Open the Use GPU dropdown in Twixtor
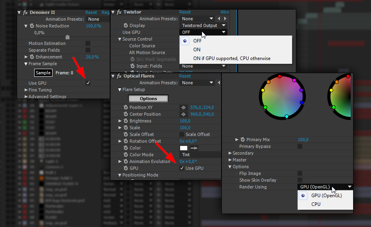371x227 pixels. (x=204, y=32)
